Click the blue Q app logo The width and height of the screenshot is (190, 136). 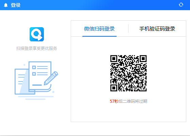point(37,34)
